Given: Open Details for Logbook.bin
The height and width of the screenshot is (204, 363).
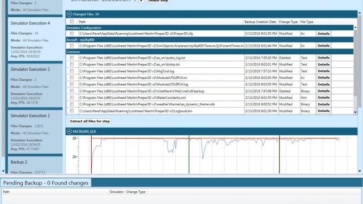Looking at the screenshot, I should pyautogui.click(x=324, y=111).
